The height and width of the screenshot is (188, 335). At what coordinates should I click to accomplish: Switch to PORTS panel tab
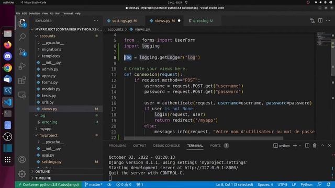point(215,146)
